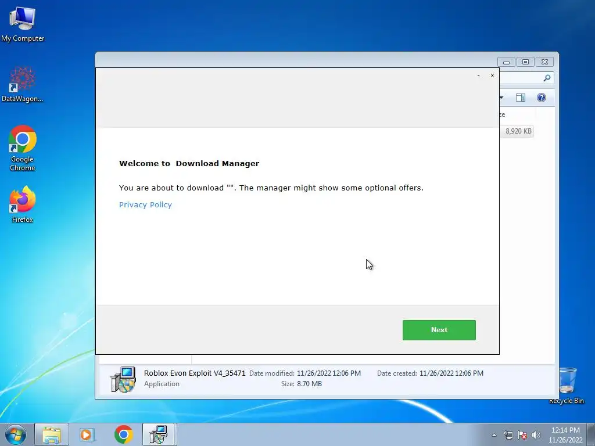This screenshot has width=595, height=446.
Task: Select the Recycle Bin icon
Action: [566, 386]
